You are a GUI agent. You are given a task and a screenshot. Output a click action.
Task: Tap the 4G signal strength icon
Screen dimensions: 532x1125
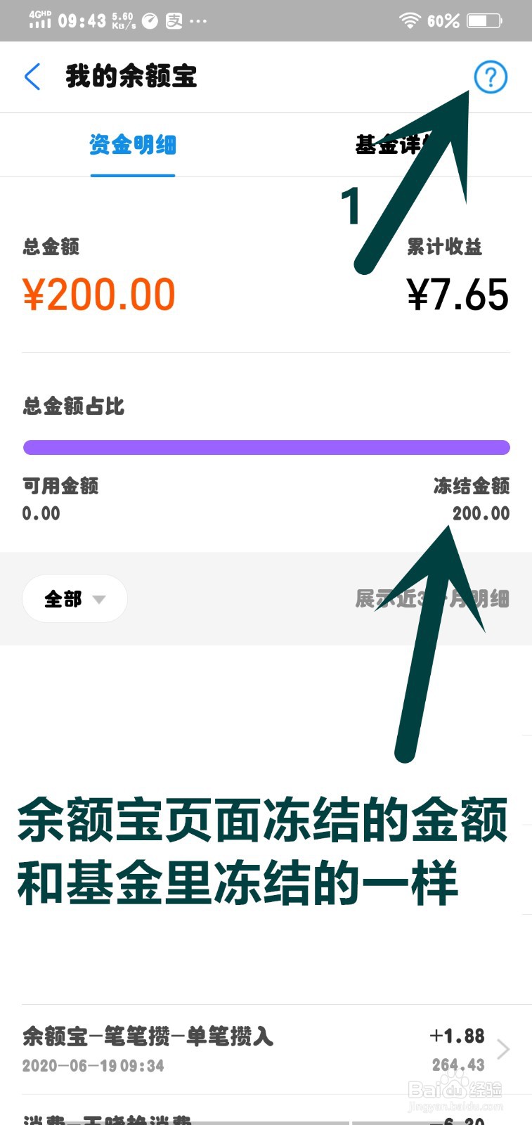tap(40, 20)
